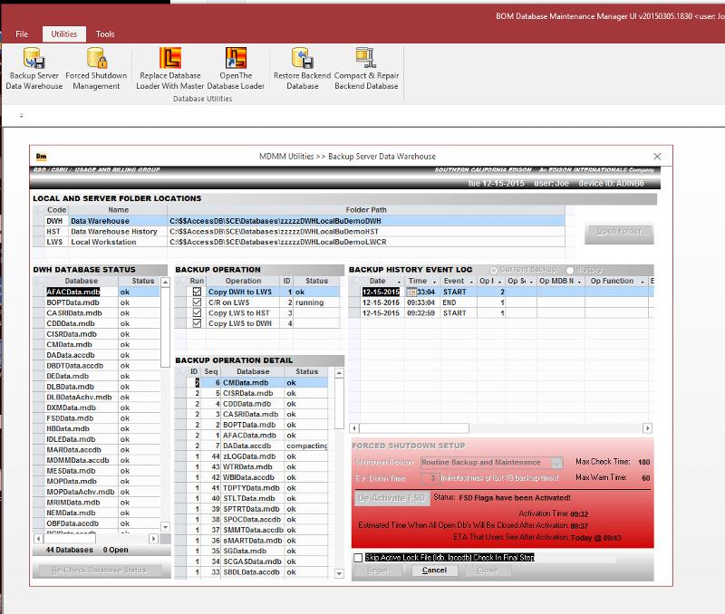725x614 pixels.
Task: Open the Date column filter dropdown
Action: (399, 282)
